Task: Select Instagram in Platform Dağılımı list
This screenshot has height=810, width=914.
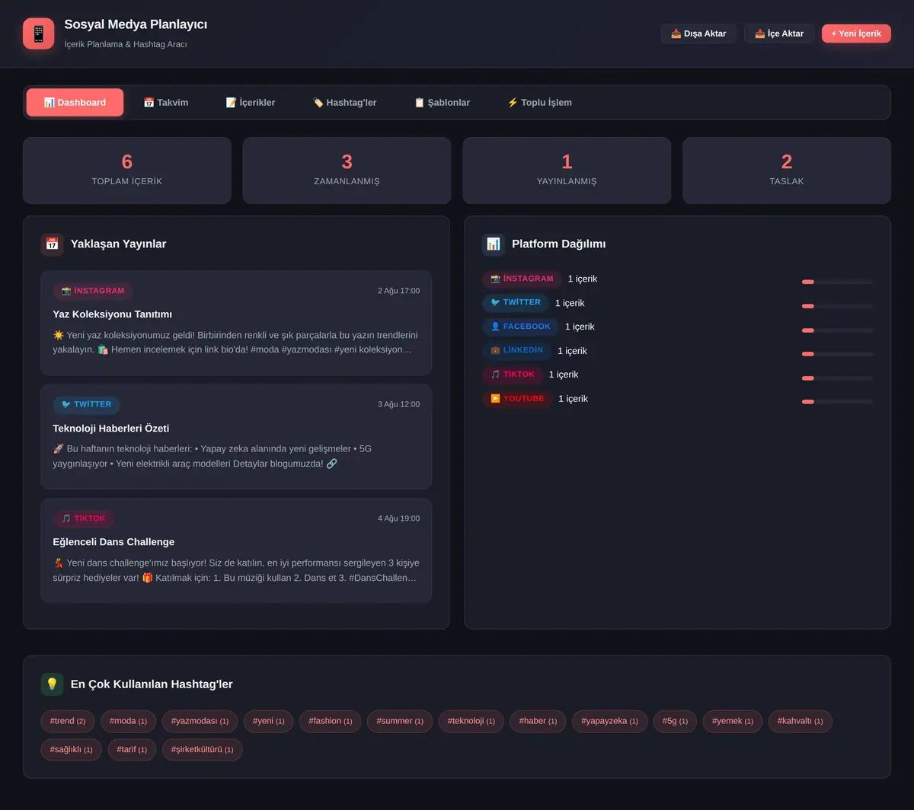Action: [x=522, y=279]
